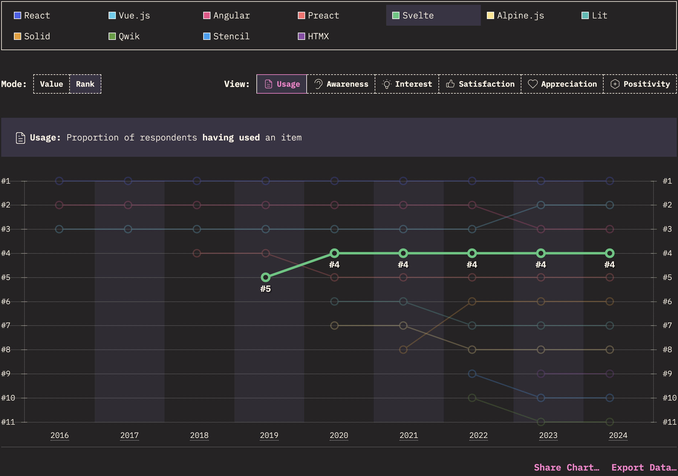Viewport: 678px width, 476px height.
Task: Click the 2016 year label
Action: pos(60,435)
